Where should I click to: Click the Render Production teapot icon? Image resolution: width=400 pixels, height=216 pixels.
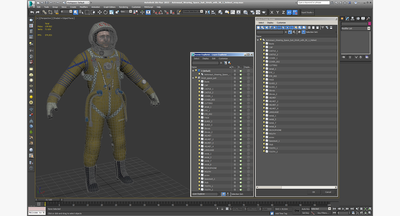point(264,12)
